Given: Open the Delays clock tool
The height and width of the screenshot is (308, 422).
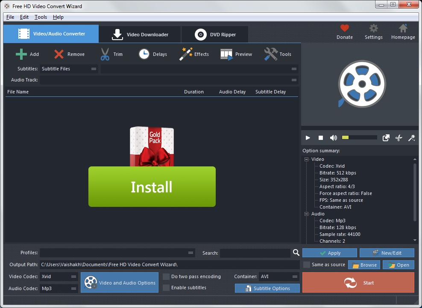Looking at the screenshot, I should 144,54.
